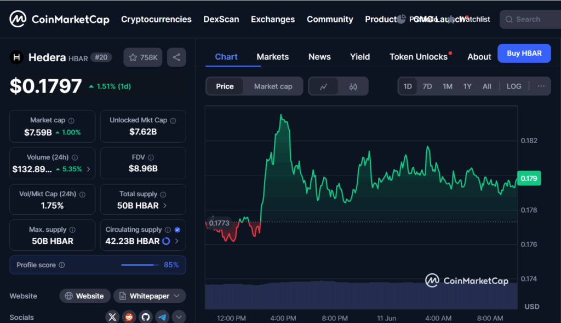561x323 pixels.
Task: Click the $8.96B FDV value
Action: tap(143, 168)
